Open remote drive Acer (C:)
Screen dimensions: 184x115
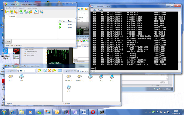point(69,77)
